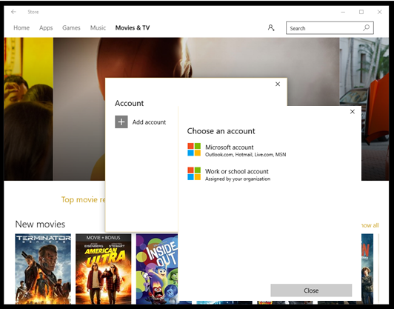Choose Work or school account text
The height and width of the screenshot is (309, 394).
[x=237, y=171]
